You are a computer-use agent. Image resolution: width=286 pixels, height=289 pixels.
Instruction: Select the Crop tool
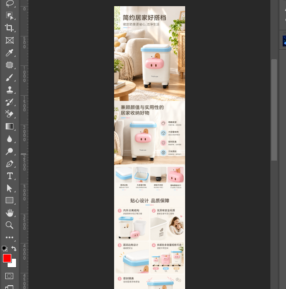(x=9, y=28)
